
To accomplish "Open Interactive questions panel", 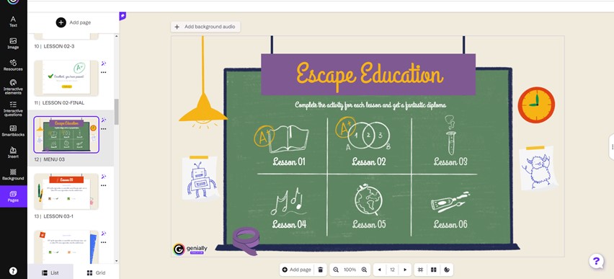I will [x=13, y=109].
